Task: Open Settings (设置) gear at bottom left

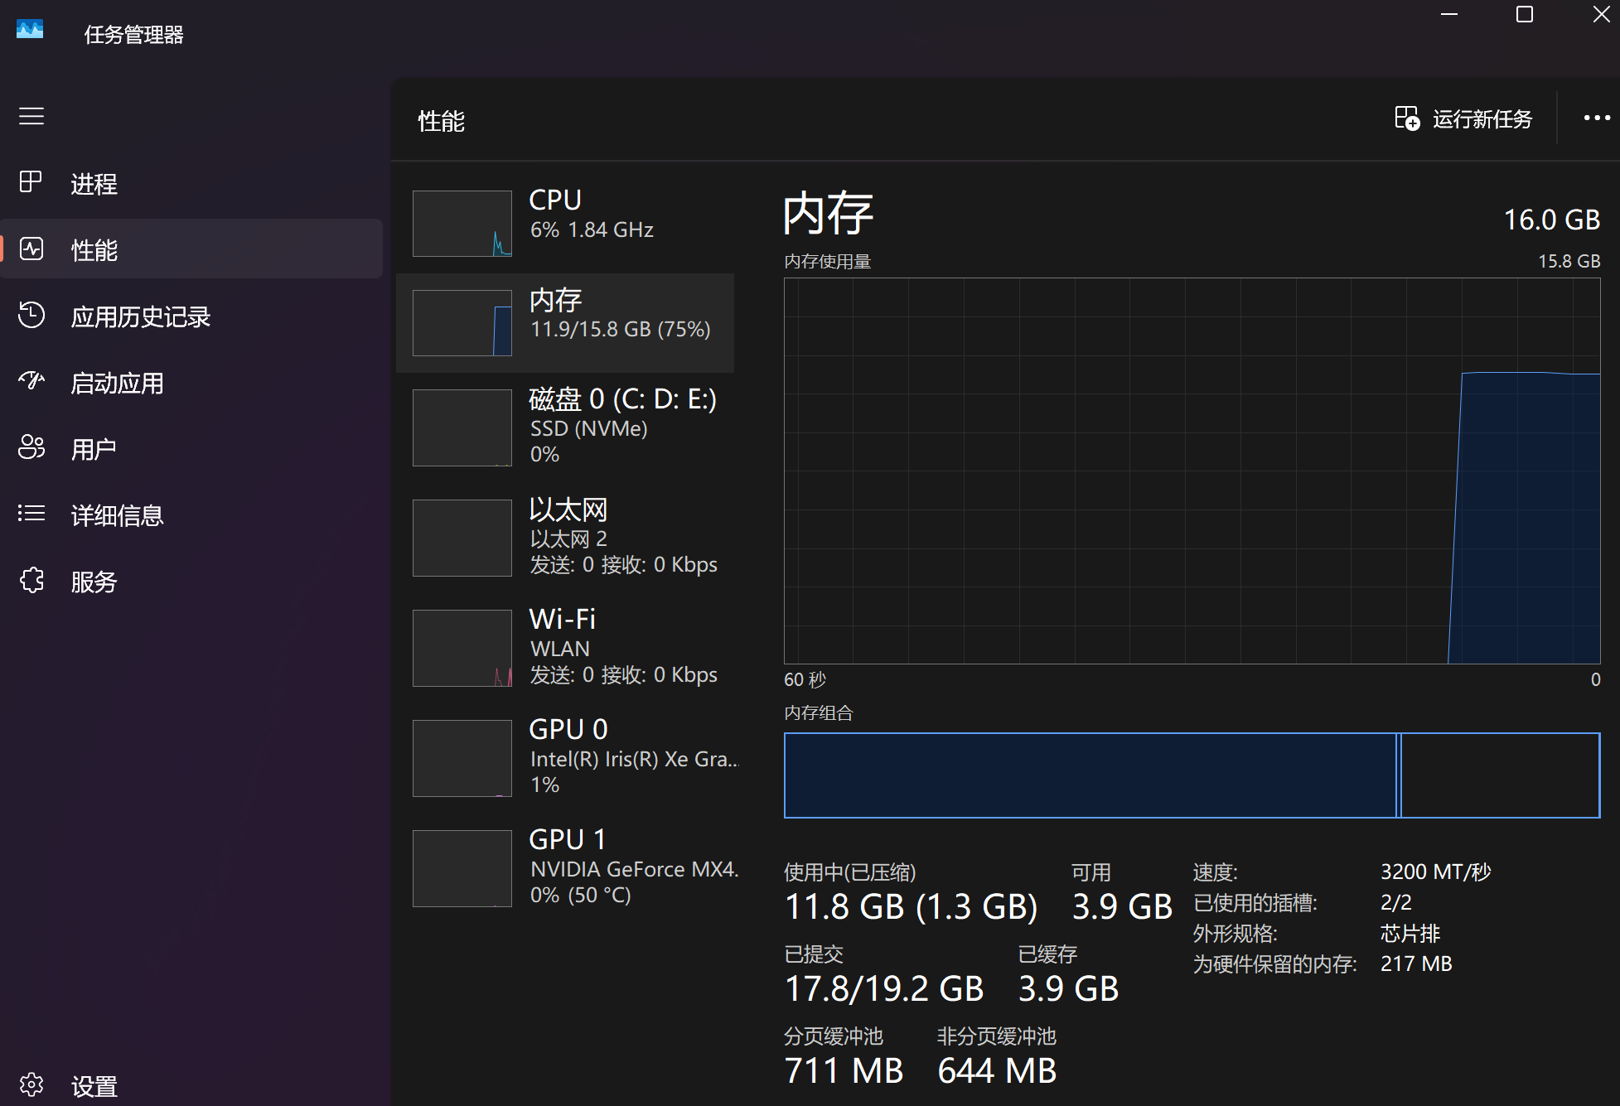Action: 31,1084
